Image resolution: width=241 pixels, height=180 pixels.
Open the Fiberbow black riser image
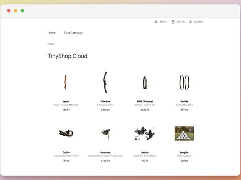pyautogui.click(x=105, y=82)
